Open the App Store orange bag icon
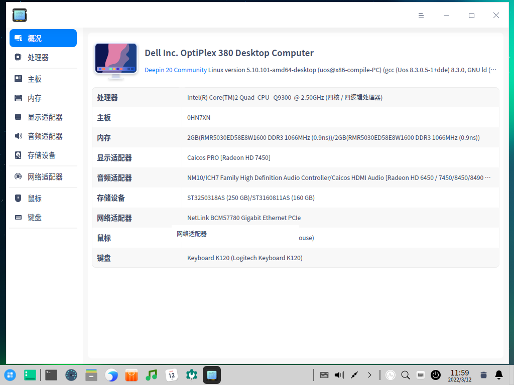The height and width of the screenshot is (385, 514). pos(132,375)
